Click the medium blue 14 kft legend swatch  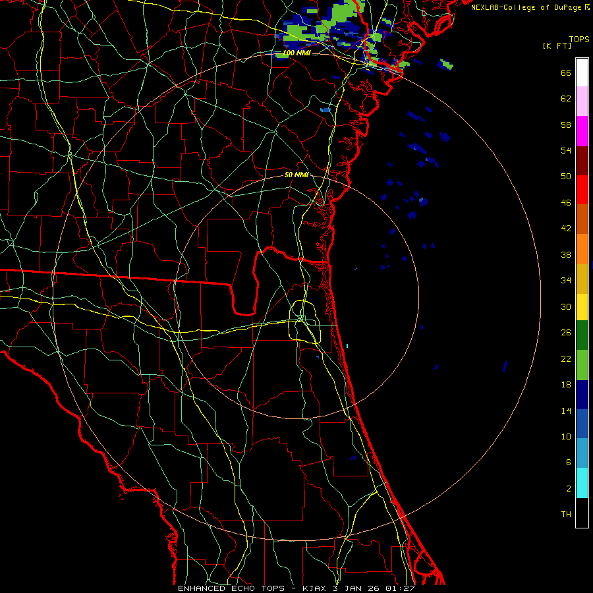[x=582, y=424]
